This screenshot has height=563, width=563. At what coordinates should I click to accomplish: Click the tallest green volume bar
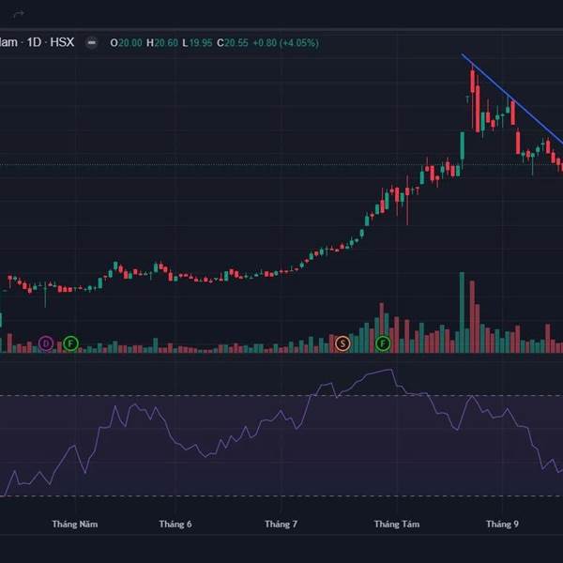462,312
